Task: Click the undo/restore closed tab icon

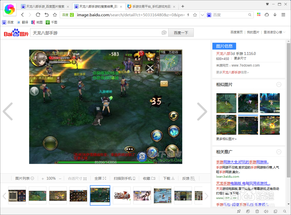Action: click(x=47, y=15)
